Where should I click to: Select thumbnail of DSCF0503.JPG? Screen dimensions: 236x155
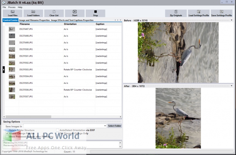click(x=12, y=70)
